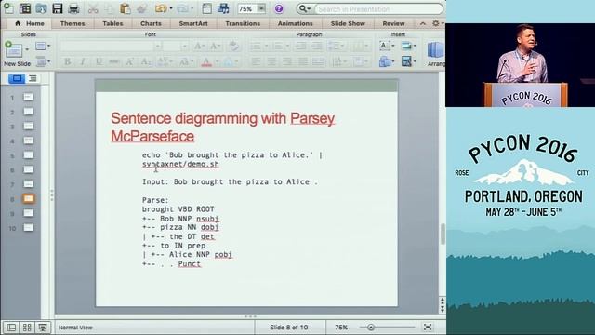This screenshot has width=595, height=335.
Task: Open the New Slide layout dropdown arrow
Action: point(27,49)
